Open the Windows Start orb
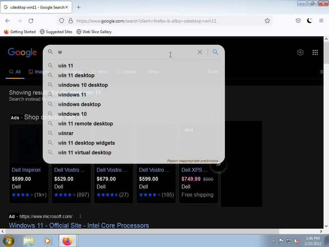The height and width of the screenshot is (247, 329). click(x=8, y=241)
